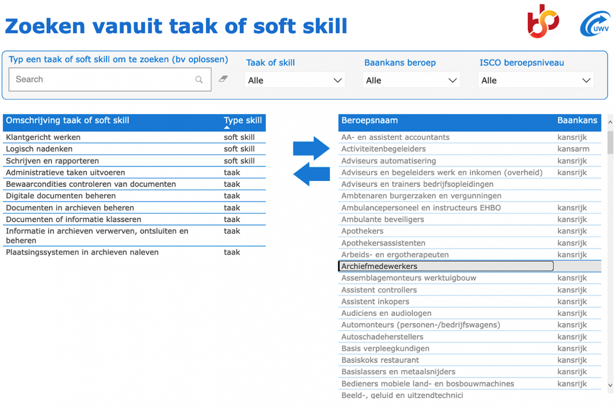Click the down arrow of the right scrollbar

click(610, 385)
